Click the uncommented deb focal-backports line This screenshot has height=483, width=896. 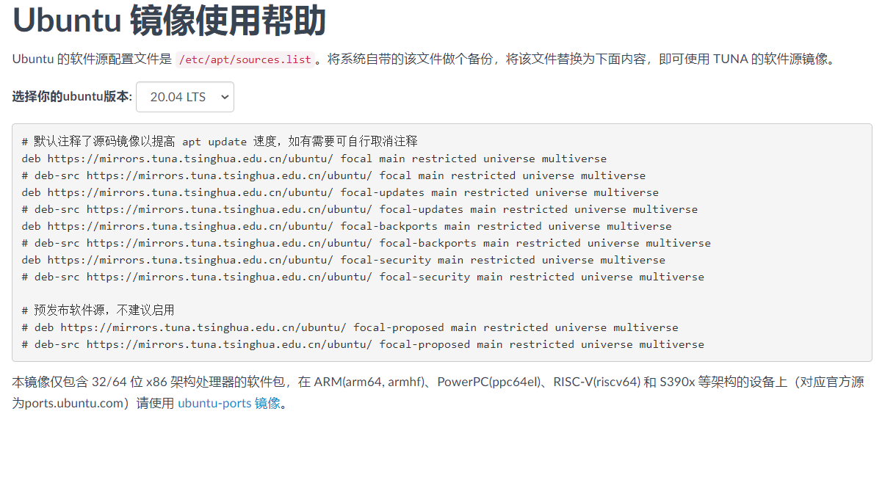[x=347, y=226]
